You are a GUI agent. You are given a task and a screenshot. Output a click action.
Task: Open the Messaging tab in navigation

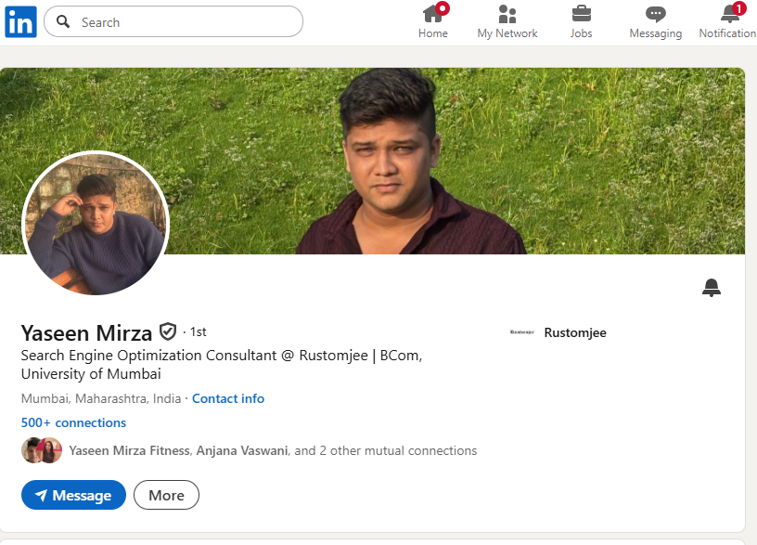(655, 20)
